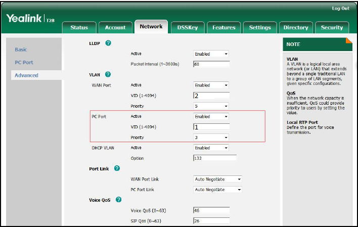Viewport: 358px width, 227px height.
Task: Expand the LLDP Active dropdown
Action: [211, 54]
